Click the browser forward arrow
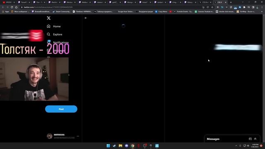The width and height of the screenshot is (265, 149). [7, 7]
